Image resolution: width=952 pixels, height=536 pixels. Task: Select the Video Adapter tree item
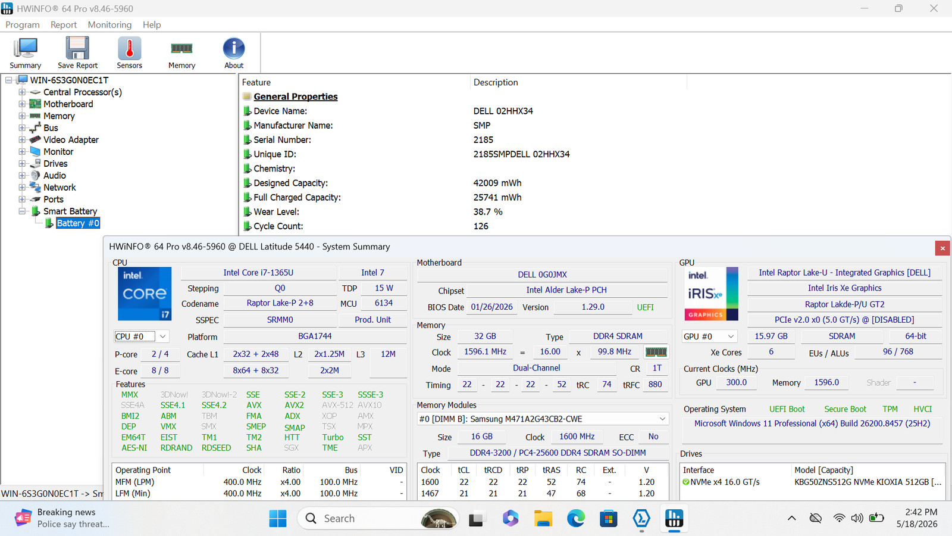point(71,140)
